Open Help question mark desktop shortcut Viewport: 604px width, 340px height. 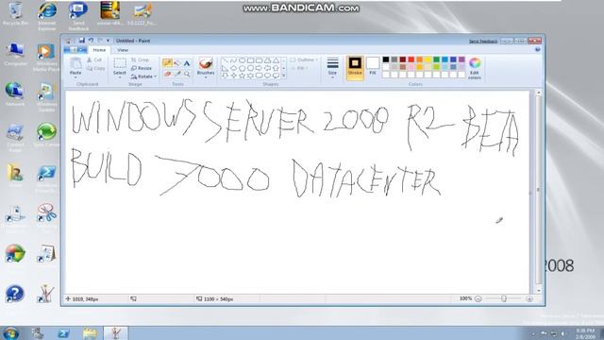click(15, 294)
